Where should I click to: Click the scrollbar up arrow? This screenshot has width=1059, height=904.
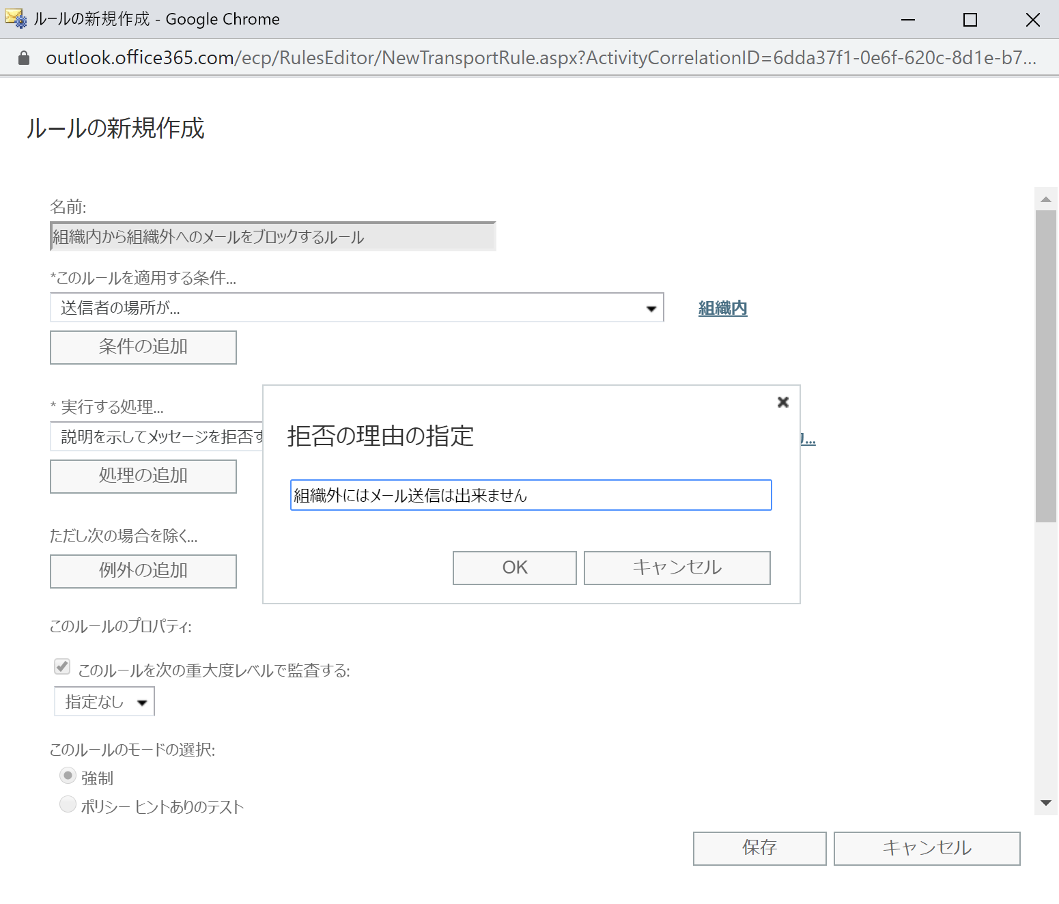(1046, 199)
